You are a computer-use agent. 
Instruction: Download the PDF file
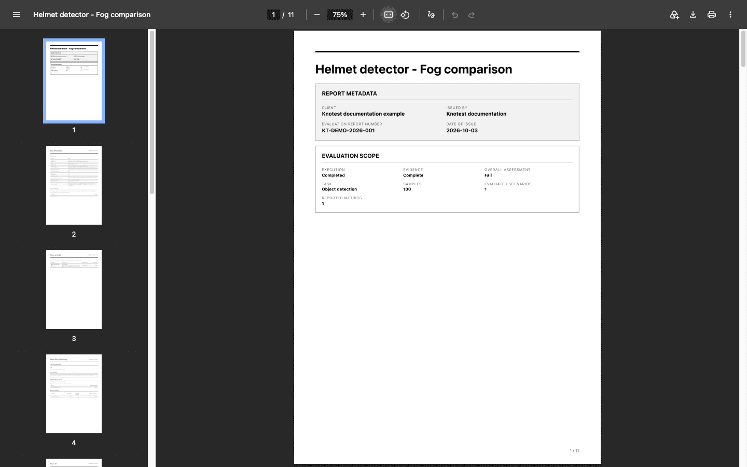click(x=693, y=15)
